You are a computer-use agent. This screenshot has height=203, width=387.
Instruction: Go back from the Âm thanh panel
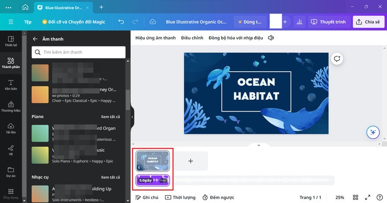coord(35,39)
